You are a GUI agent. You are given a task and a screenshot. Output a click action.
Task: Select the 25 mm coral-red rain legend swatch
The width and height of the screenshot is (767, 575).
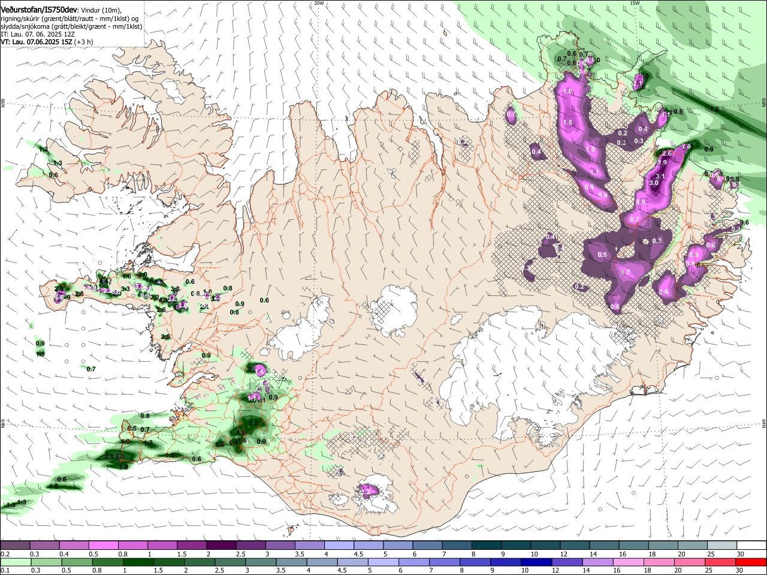tap(721, 562)
